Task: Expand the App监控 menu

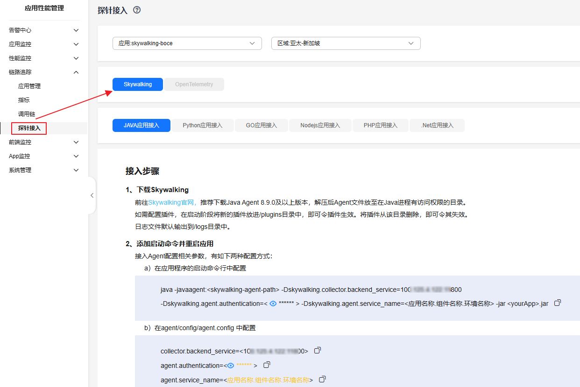Action: pyautogui.click(x=44, y=156)
